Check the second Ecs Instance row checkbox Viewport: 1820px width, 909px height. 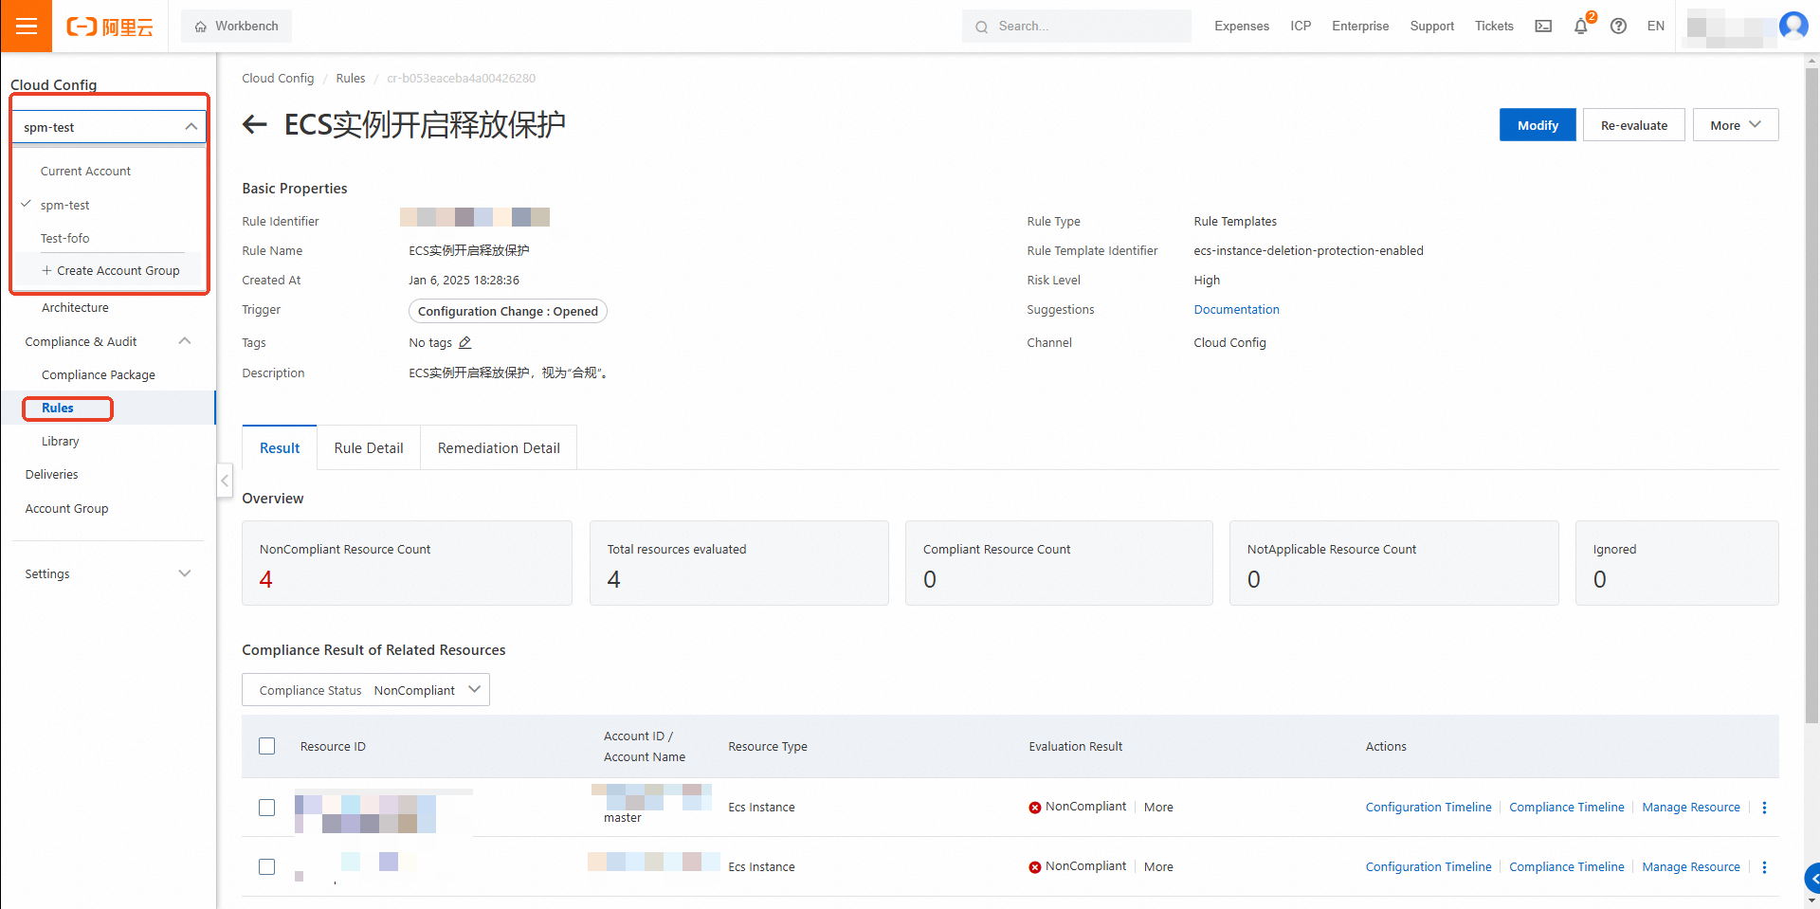(x=267, y=867)
